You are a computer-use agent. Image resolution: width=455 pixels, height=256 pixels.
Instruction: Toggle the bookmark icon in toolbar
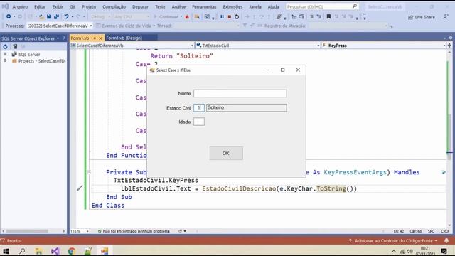click(328, 17)
